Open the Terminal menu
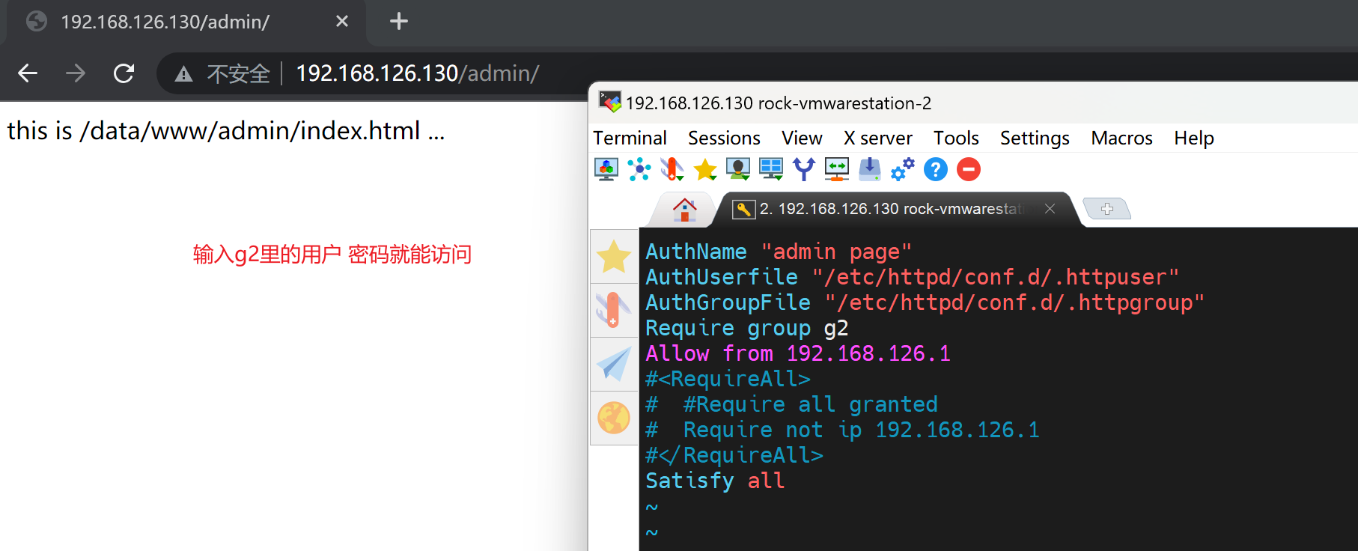 click(630, 138)
